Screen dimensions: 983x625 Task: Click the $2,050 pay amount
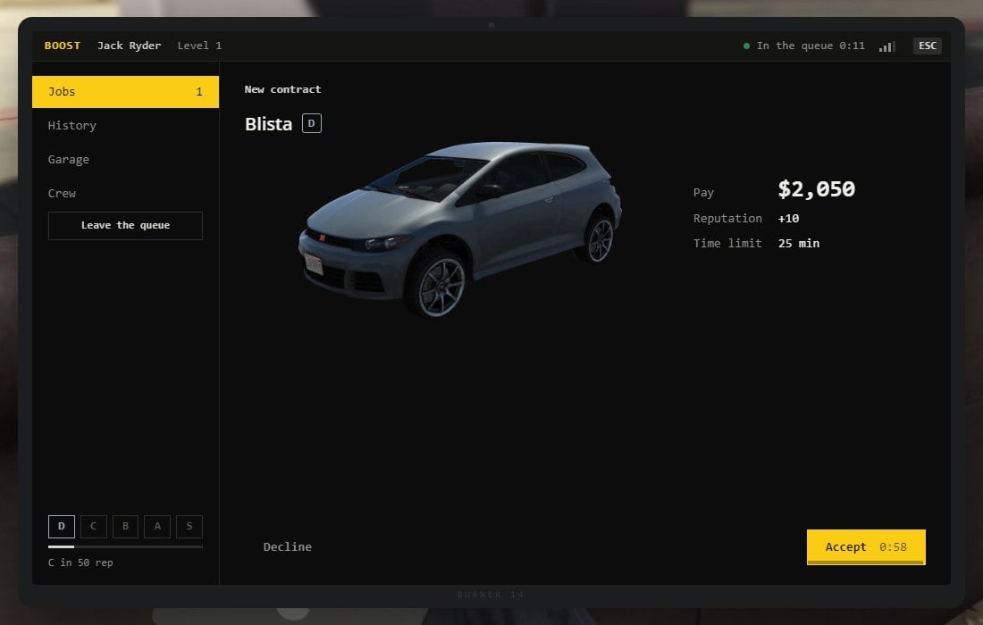click(816, 189)
